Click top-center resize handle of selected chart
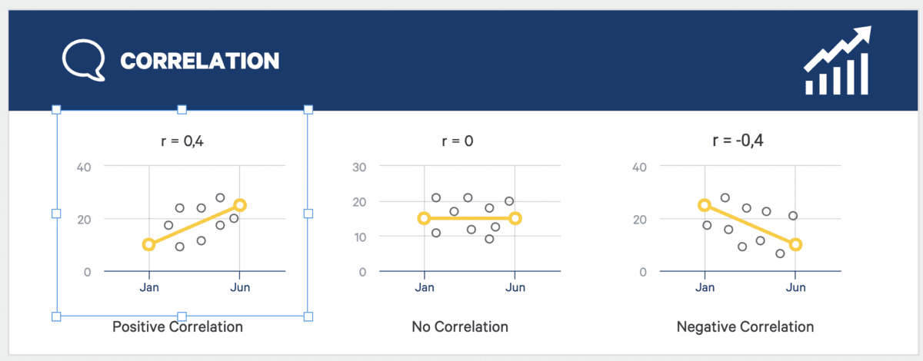Screen dimensions: 923x361 (x=182, y=110)
